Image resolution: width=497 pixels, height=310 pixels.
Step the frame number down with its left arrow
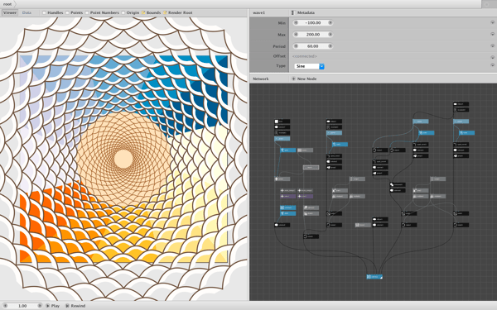[x=6, y=306]
